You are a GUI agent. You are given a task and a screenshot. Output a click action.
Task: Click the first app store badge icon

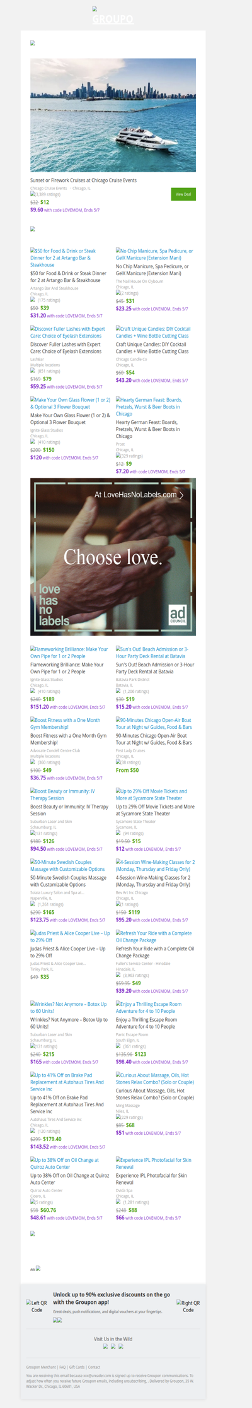pyautogui.click(x=55, y=1320)
